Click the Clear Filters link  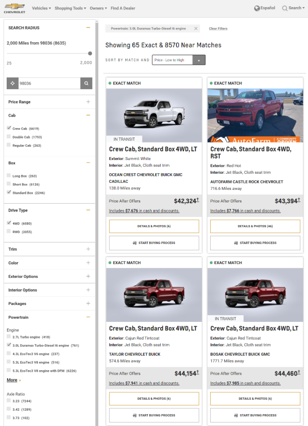pos(218,29)
